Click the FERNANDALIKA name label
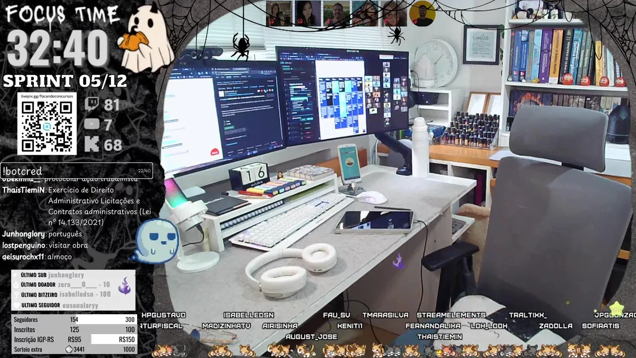The height and width of the screenshot is (358, 636). point(433,326)
